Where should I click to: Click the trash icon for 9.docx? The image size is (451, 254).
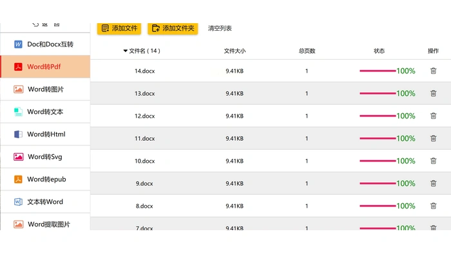point(433,183)
